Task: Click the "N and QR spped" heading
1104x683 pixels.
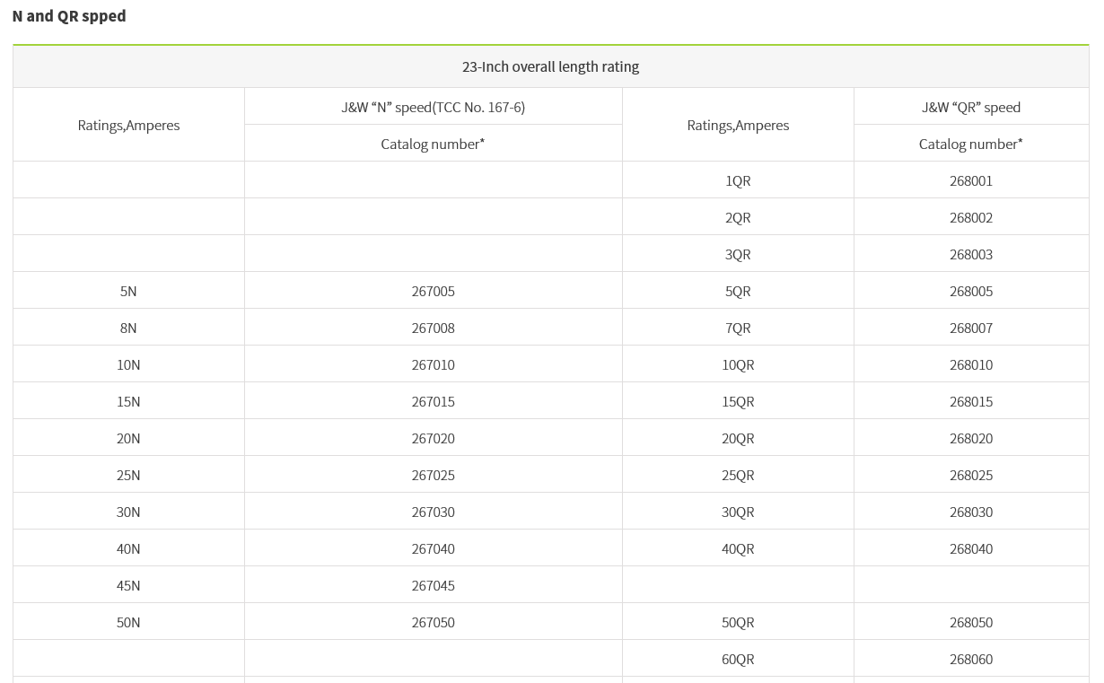Action: [69, 16]
